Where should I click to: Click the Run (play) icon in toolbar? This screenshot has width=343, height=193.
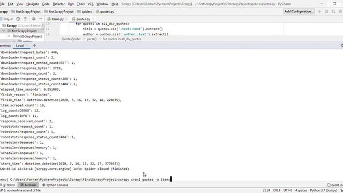320,11
